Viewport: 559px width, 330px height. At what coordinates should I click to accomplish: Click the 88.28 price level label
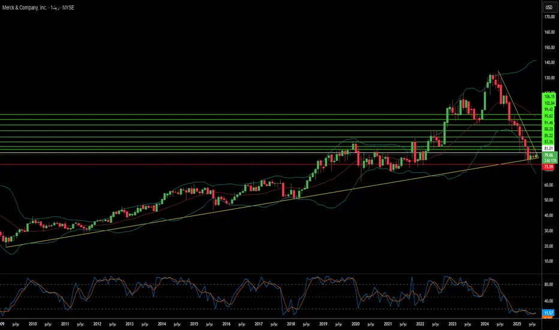point(549,129)
